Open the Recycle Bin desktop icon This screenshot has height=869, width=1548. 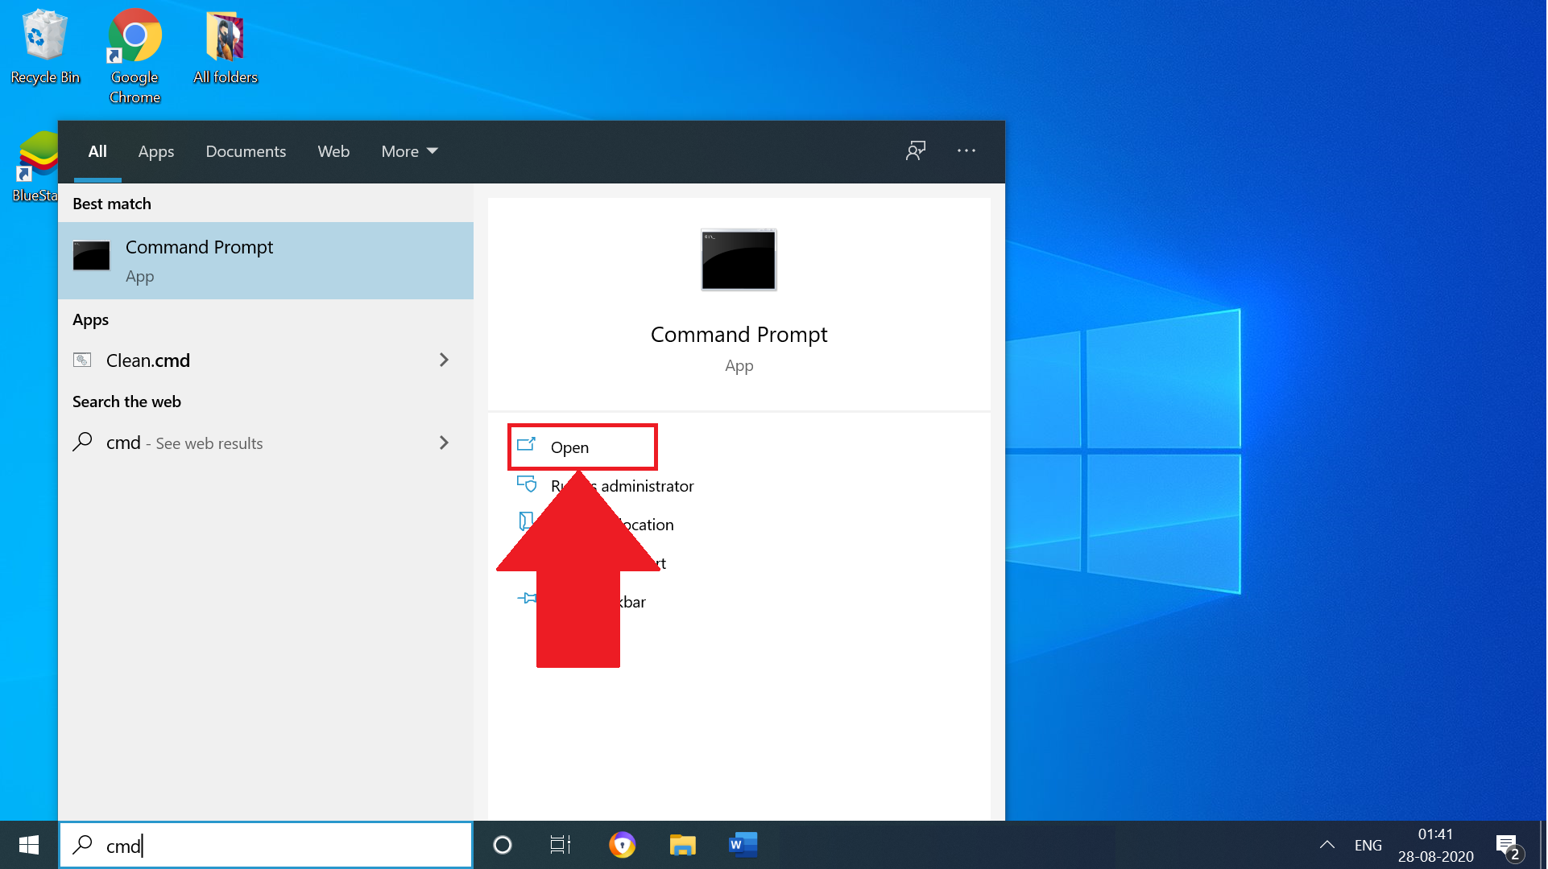pos(45,47)
